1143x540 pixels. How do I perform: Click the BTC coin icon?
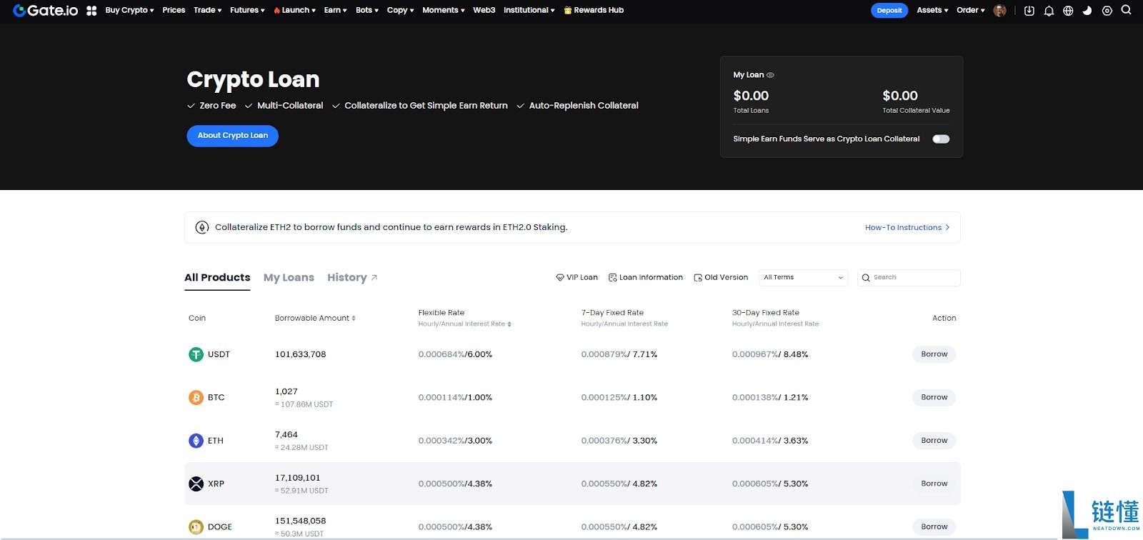(196, 397)
